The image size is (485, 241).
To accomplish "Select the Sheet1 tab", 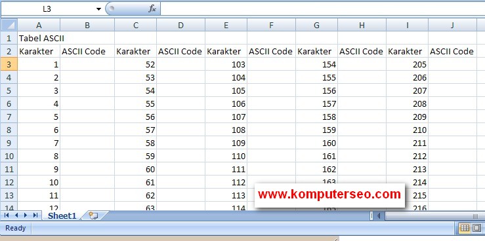I will click(62, 215).
